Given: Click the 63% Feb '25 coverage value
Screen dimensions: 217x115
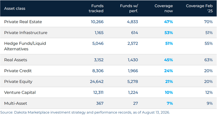Looking at the screenshot, I should 208,60.
